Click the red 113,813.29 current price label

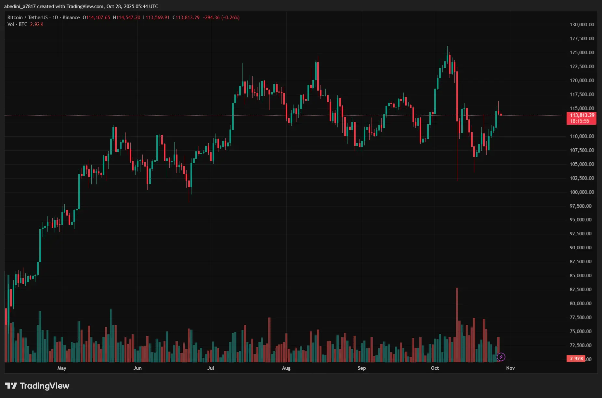pos(582,115)
